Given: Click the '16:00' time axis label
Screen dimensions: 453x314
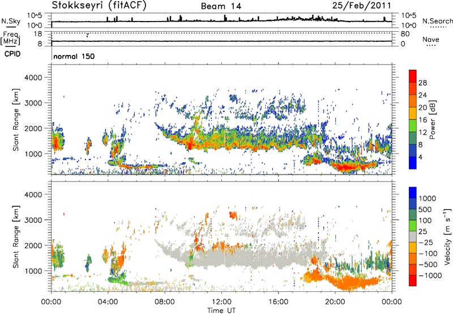Looking at the screenshot, I should [278, 302].
